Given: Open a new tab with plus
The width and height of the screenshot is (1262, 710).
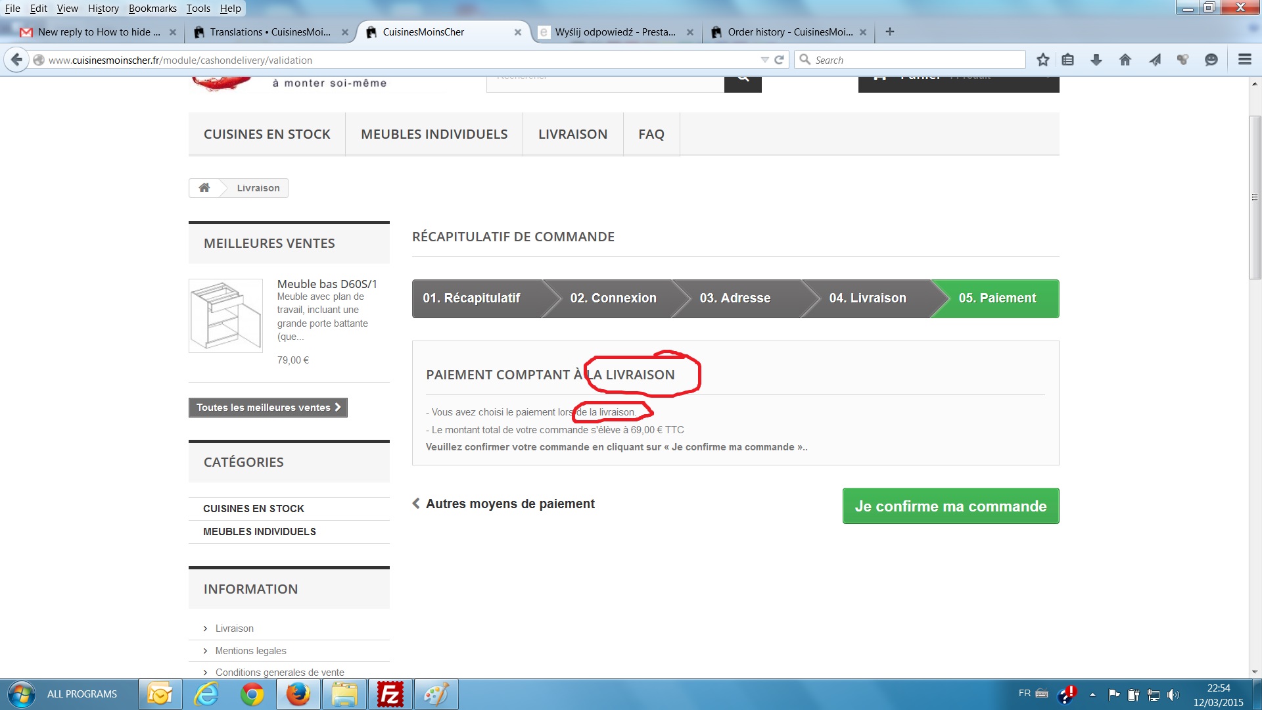Looking at the screenshot, I should coord(889,32).
